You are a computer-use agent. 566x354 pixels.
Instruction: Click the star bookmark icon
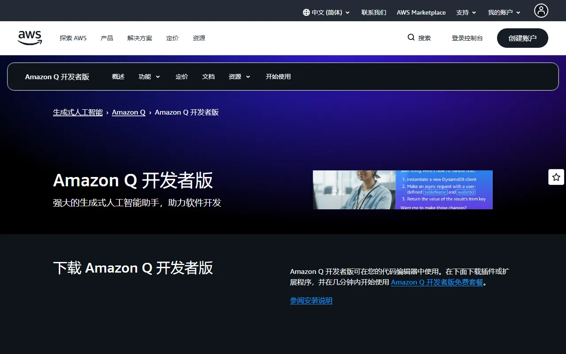click(556, 177)
